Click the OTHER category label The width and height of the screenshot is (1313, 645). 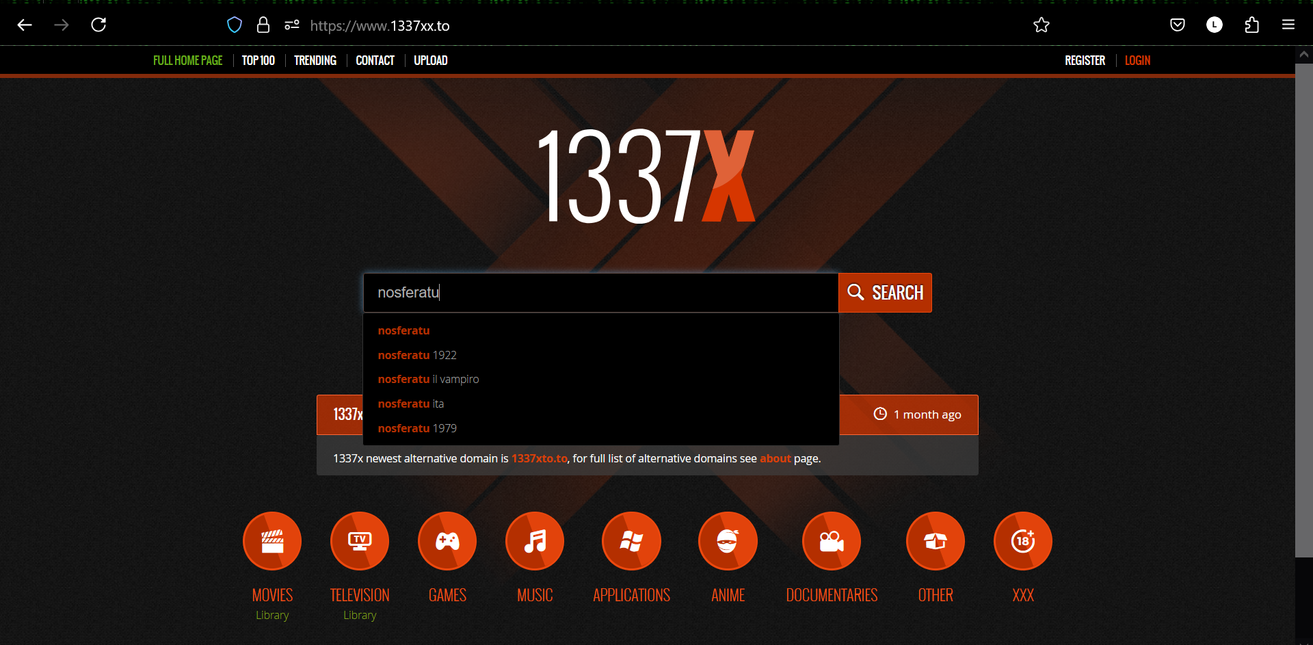[936, 596]
